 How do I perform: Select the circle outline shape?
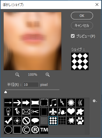tap(8, 130)
